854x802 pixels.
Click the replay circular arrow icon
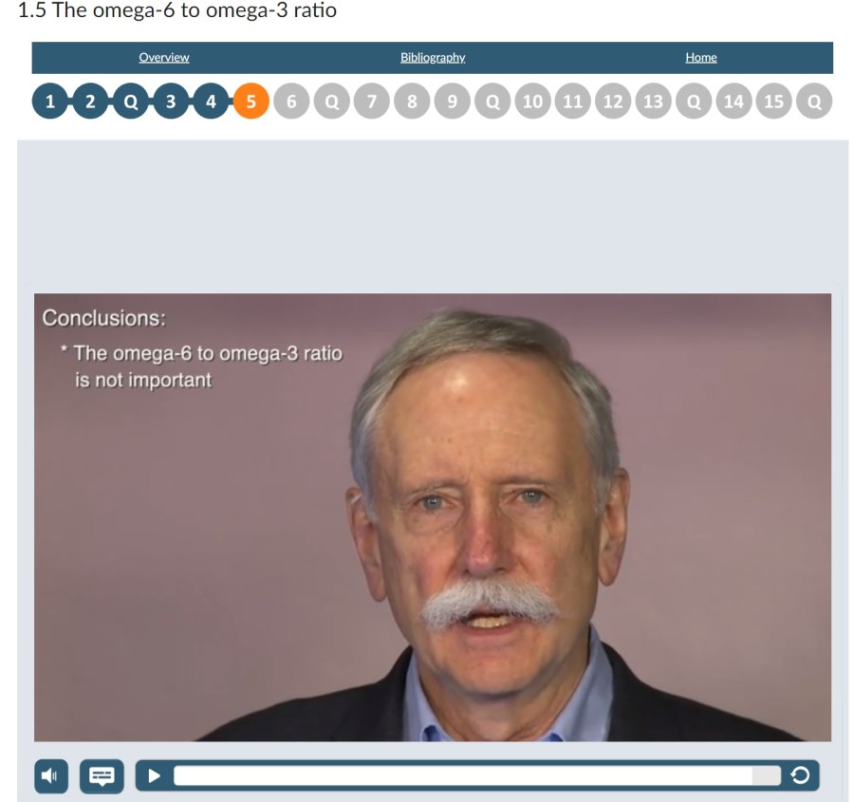pyautogui.click(x=800, y=774)
